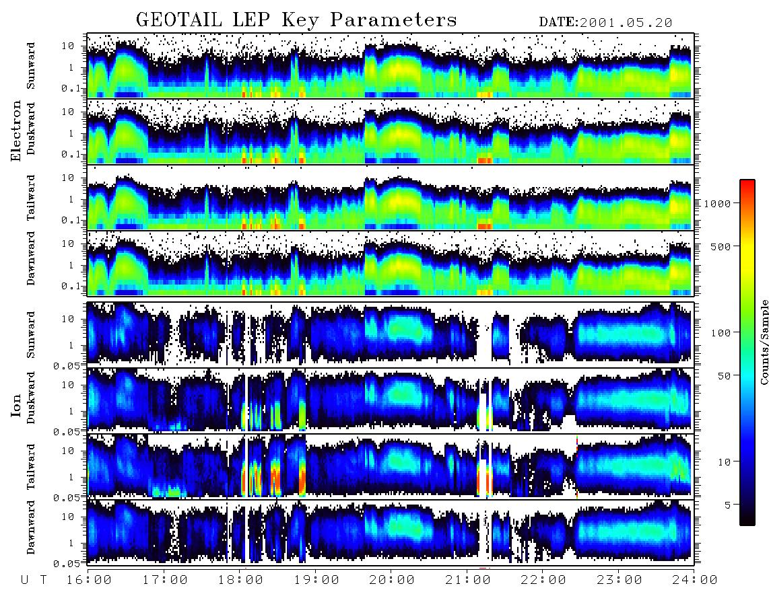The width and height of the screenshot is (769, 592).
Task: Open the Ion Dawnward spectrogram panel
Action: [391, 531]
